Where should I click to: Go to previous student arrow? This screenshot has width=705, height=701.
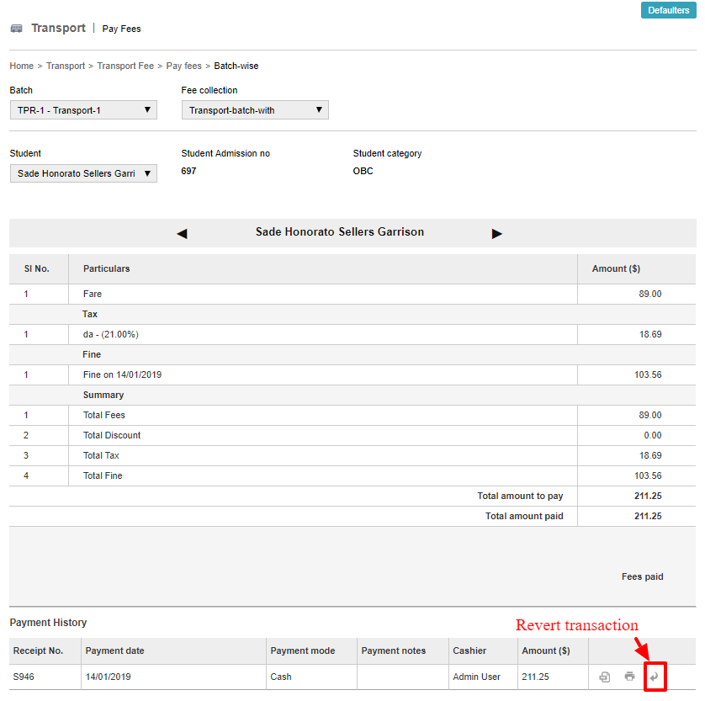[182, 234]
